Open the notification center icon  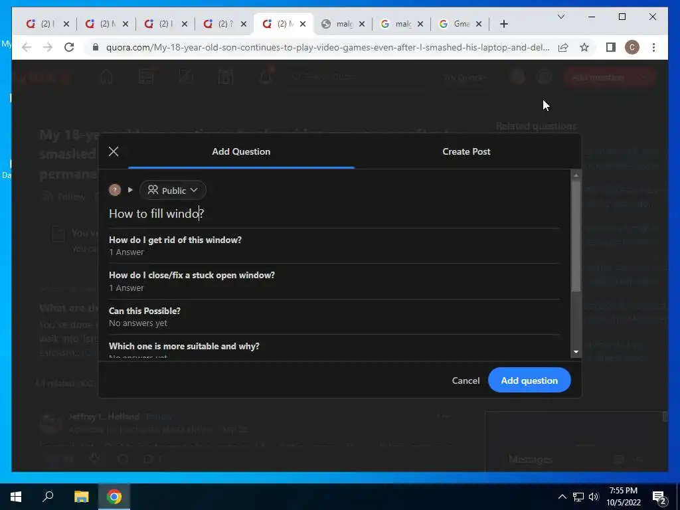click(659, 497)
